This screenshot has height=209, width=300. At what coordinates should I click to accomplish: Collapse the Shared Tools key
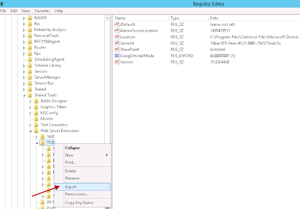[24, 95]
